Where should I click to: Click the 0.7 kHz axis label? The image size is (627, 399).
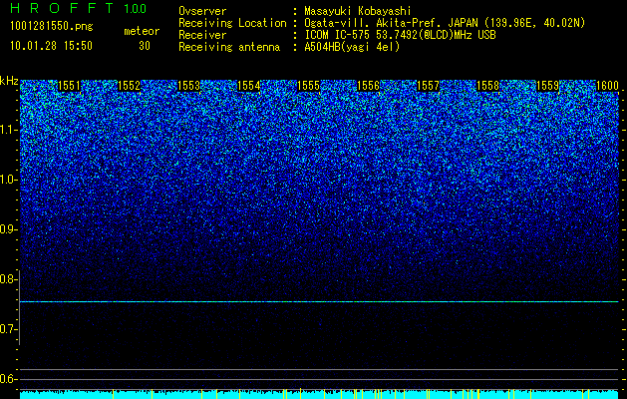8,329
